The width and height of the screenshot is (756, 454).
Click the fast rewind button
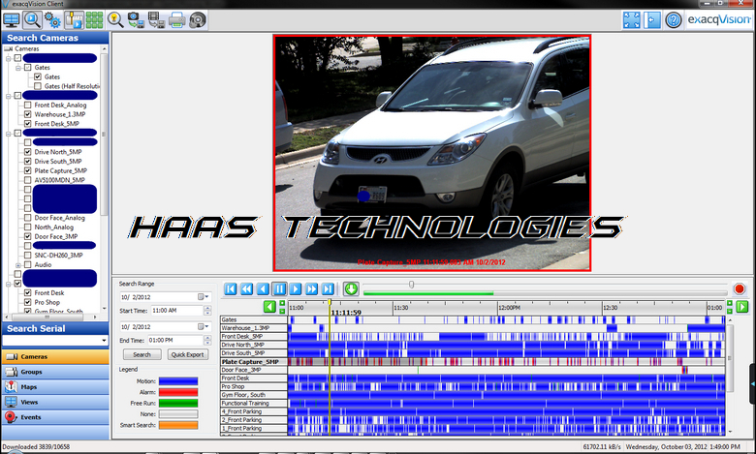pyautogui.click(x=246, y=288)
